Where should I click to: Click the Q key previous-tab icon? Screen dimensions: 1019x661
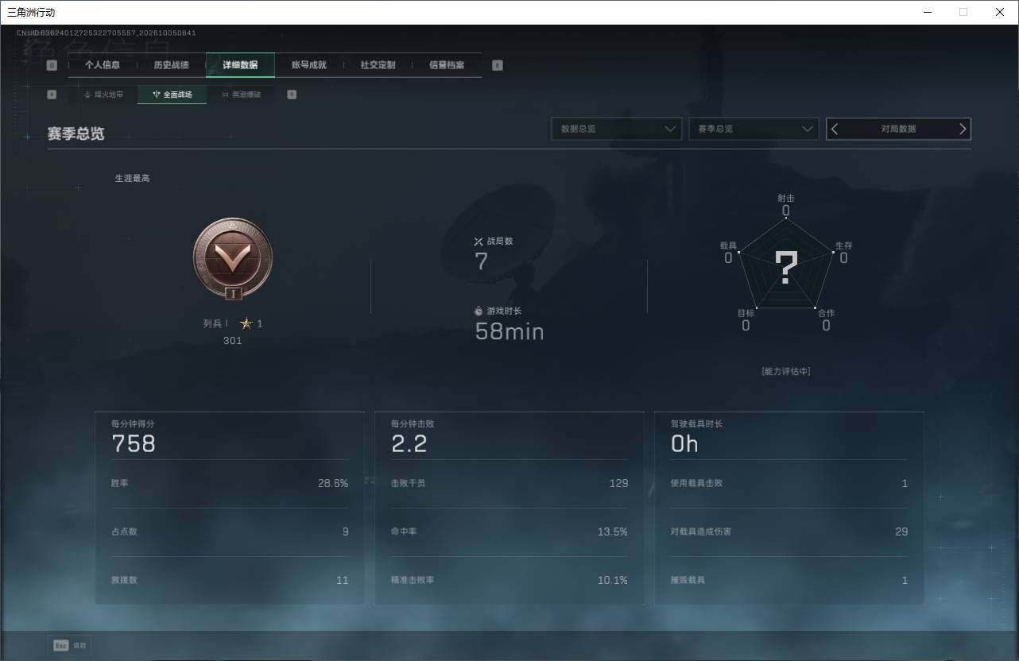pos(52,65)
